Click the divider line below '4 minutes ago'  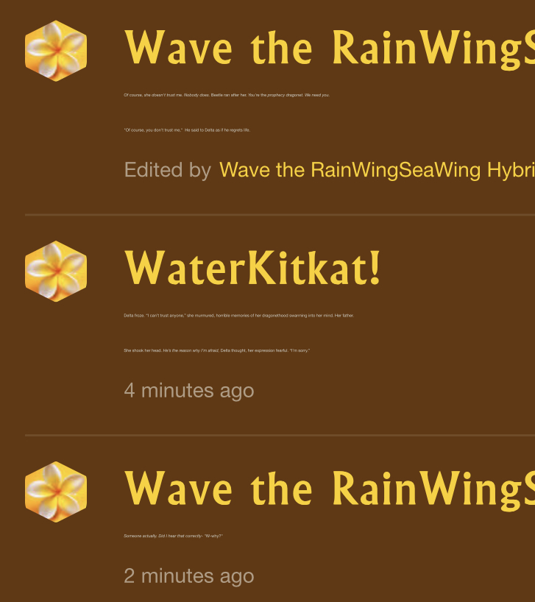[x=280, y=436]
